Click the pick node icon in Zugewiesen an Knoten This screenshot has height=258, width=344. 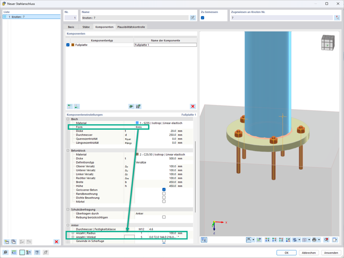(337, 18)
